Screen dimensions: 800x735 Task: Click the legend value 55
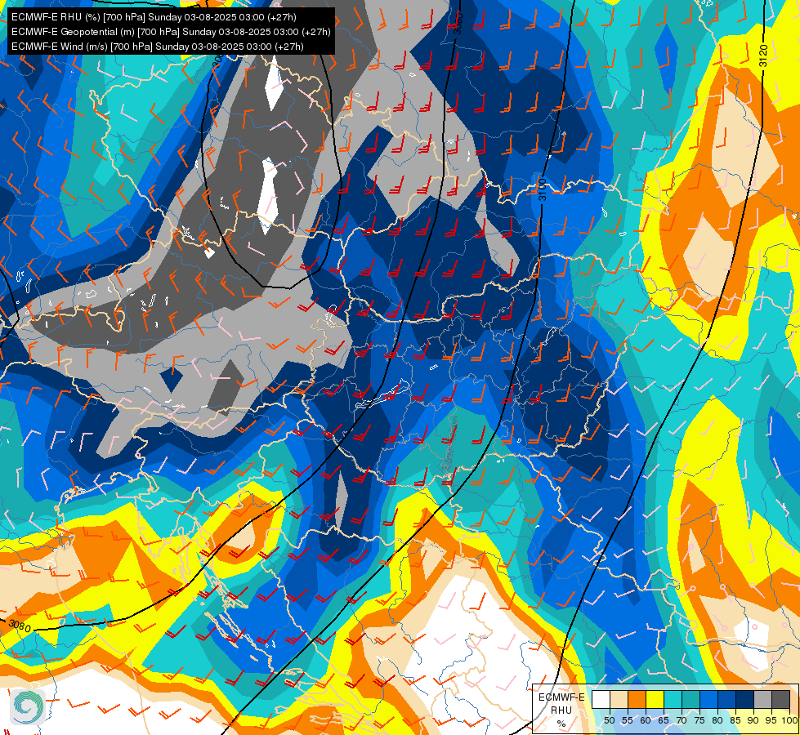[x=628, y=720]
